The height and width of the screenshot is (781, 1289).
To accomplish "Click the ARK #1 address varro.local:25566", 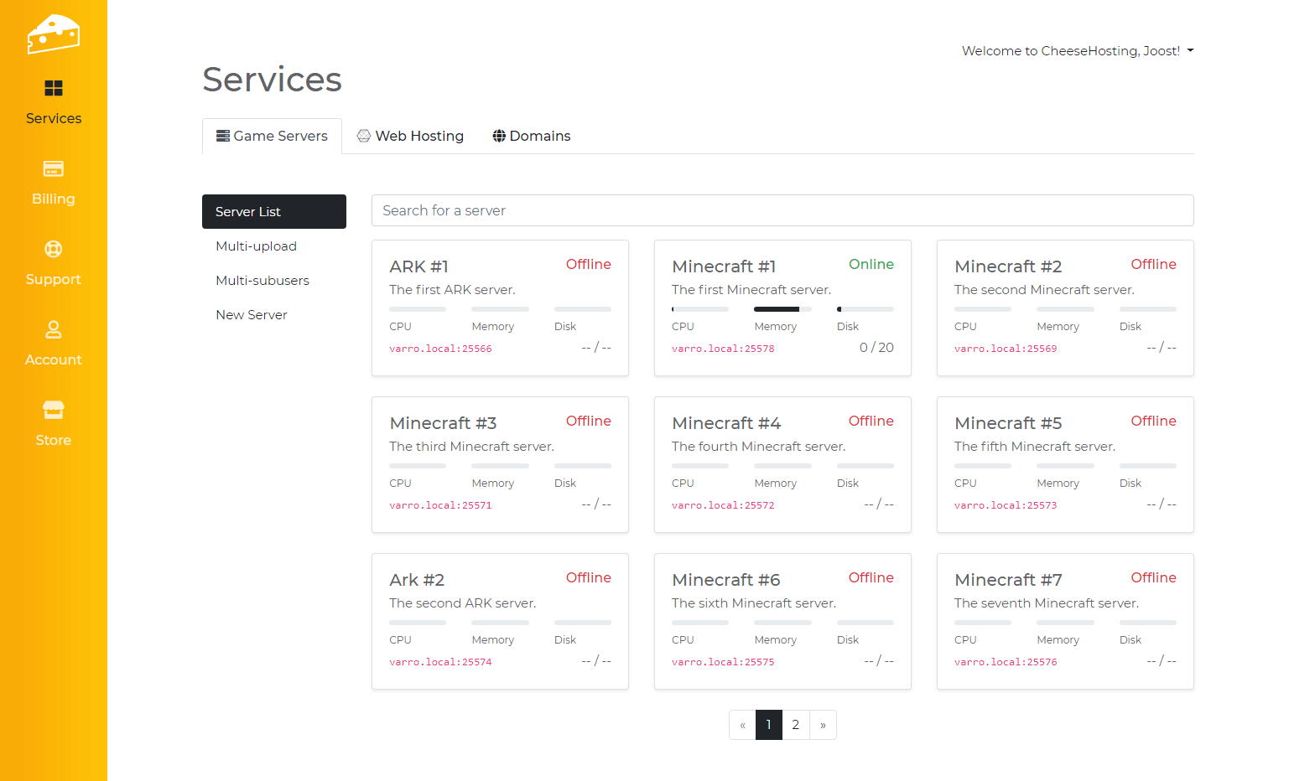I will pyautogui.click(x=440, y=349).
